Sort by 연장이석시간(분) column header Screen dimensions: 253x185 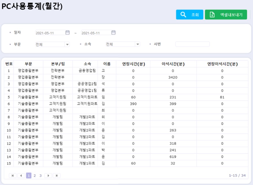[222, 64]
